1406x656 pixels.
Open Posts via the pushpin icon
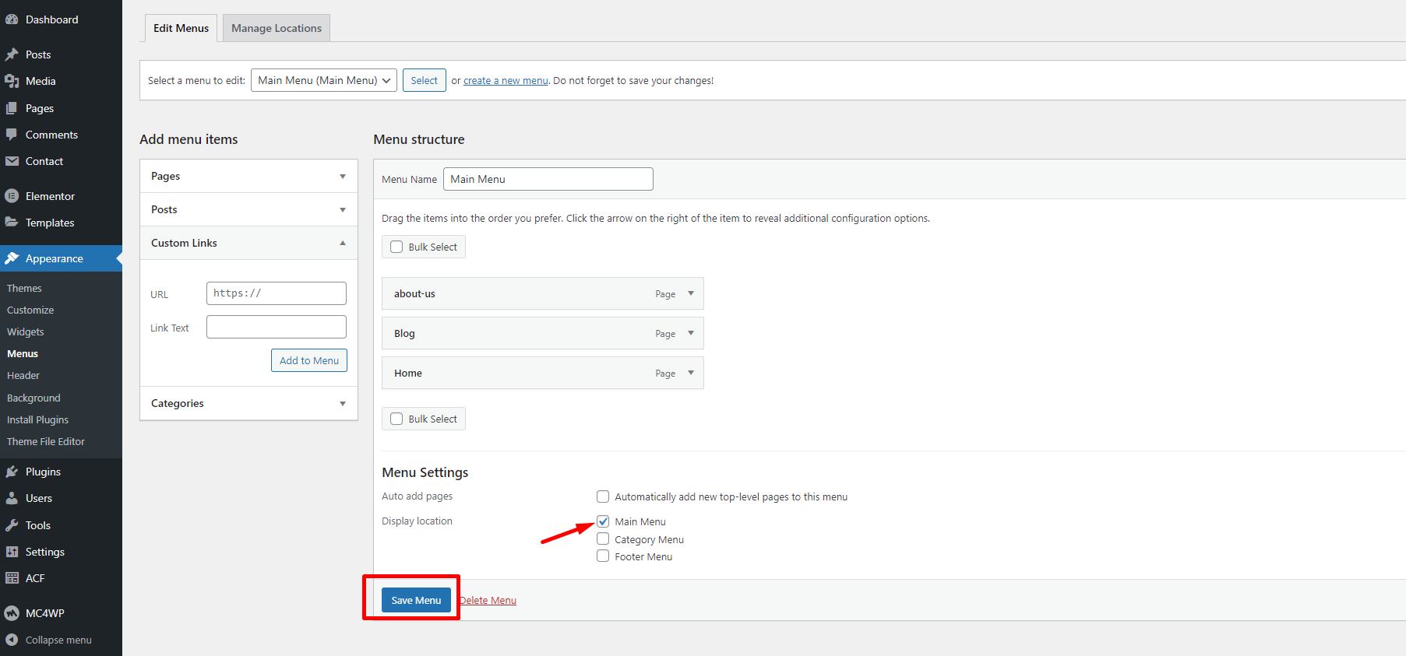pos(12,54)
